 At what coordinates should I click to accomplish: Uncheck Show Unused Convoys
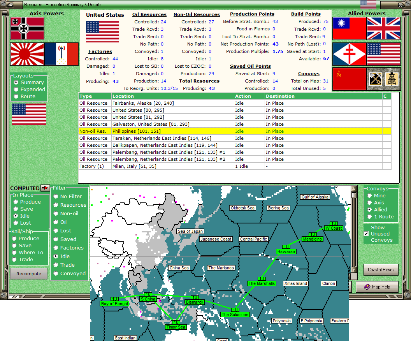367,234
